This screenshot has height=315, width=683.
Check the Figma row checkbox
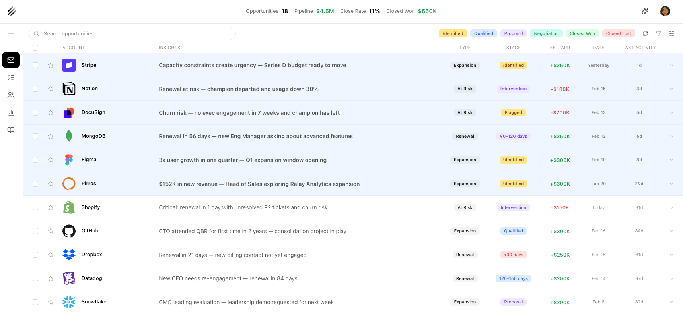pos(35,160)
